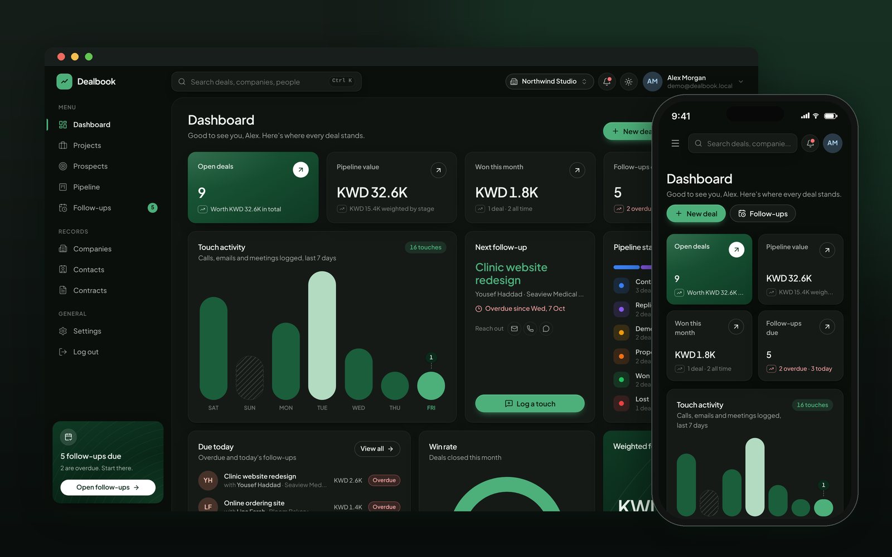Tap the phone Open deals card arrow
This screenshot has width=892, height=557.
pos(736,250)
